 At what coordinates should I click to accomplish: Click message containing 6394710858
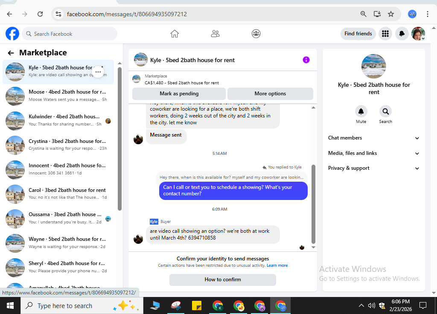coord(213,234)
